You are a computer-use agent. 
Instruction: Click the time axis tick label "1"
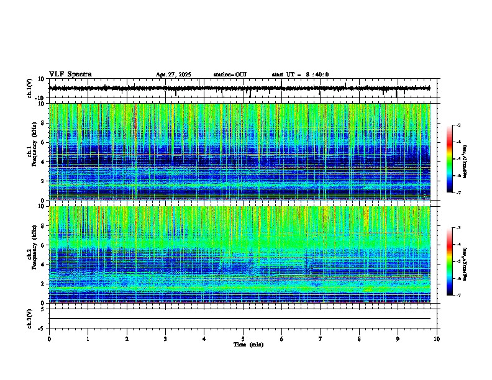(88, 339)
